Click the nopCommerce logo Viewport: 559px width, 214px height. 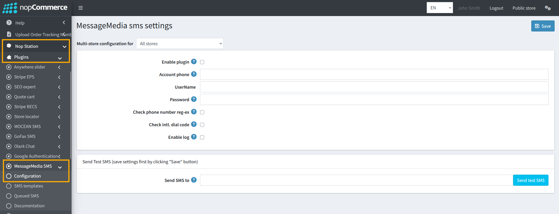pyautogui.click(x=35, y=8)
